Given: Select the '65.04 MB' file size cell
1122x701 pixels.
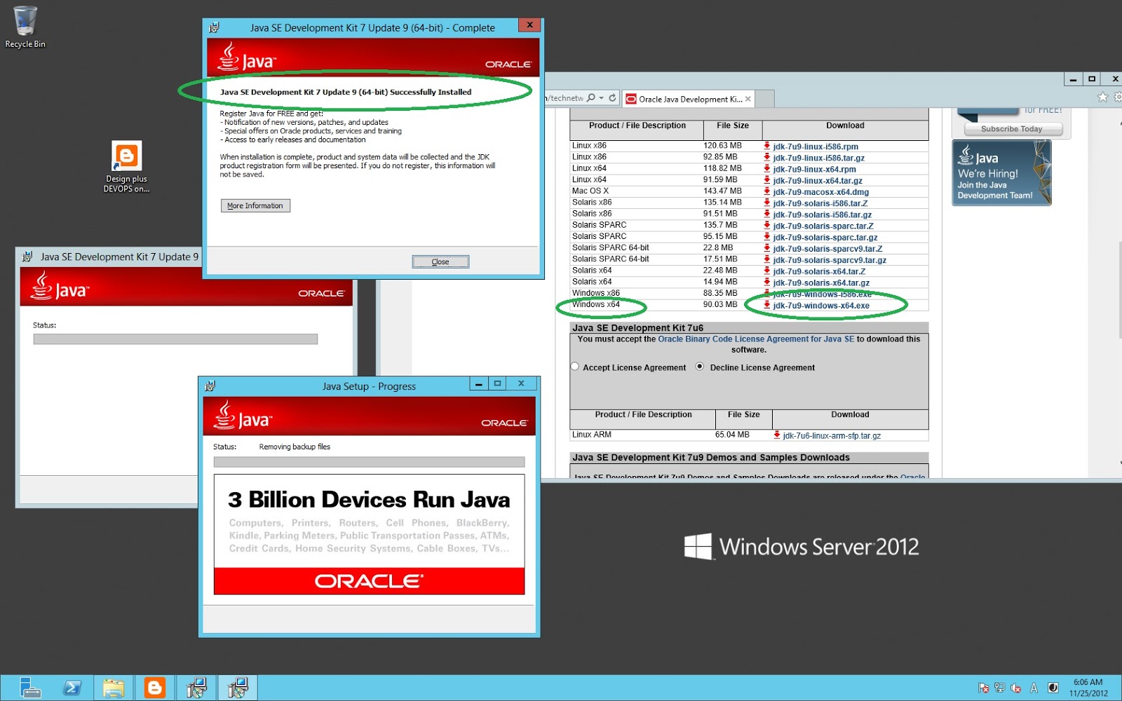Looking at the screenshot, I should (x=732, y=435).
